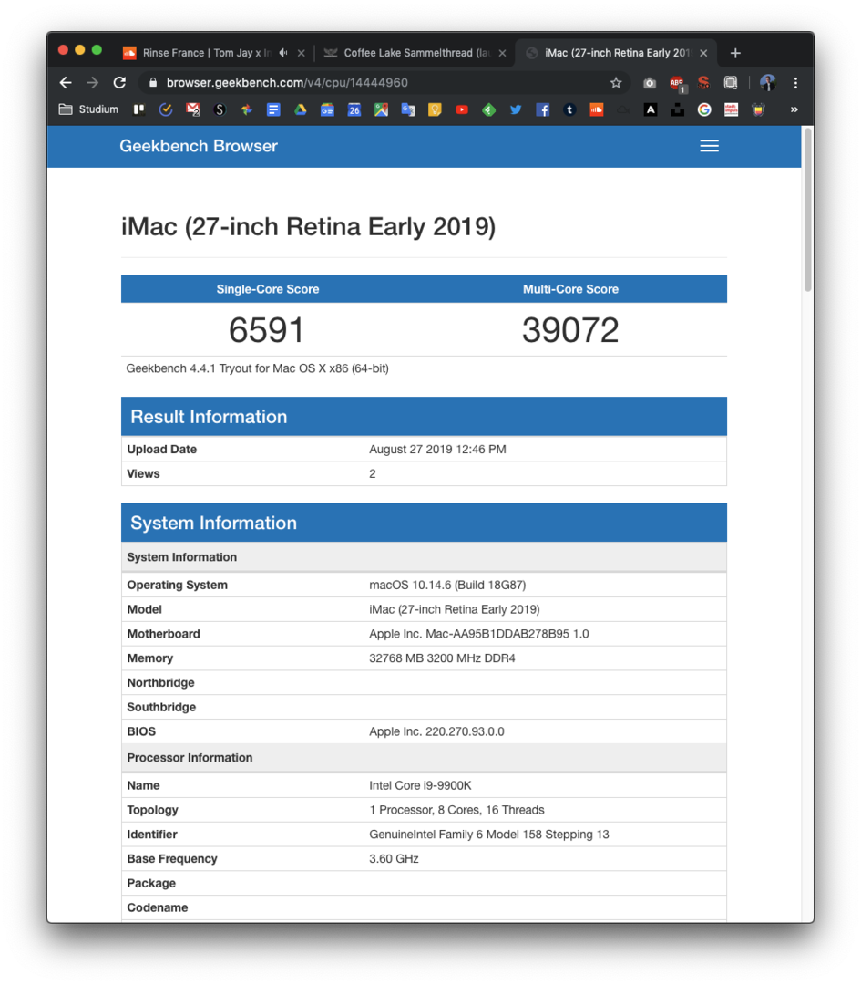Viewport: 861px width, 985px height.
Task: Click the single-core score 6591
Action: [267, 330]
